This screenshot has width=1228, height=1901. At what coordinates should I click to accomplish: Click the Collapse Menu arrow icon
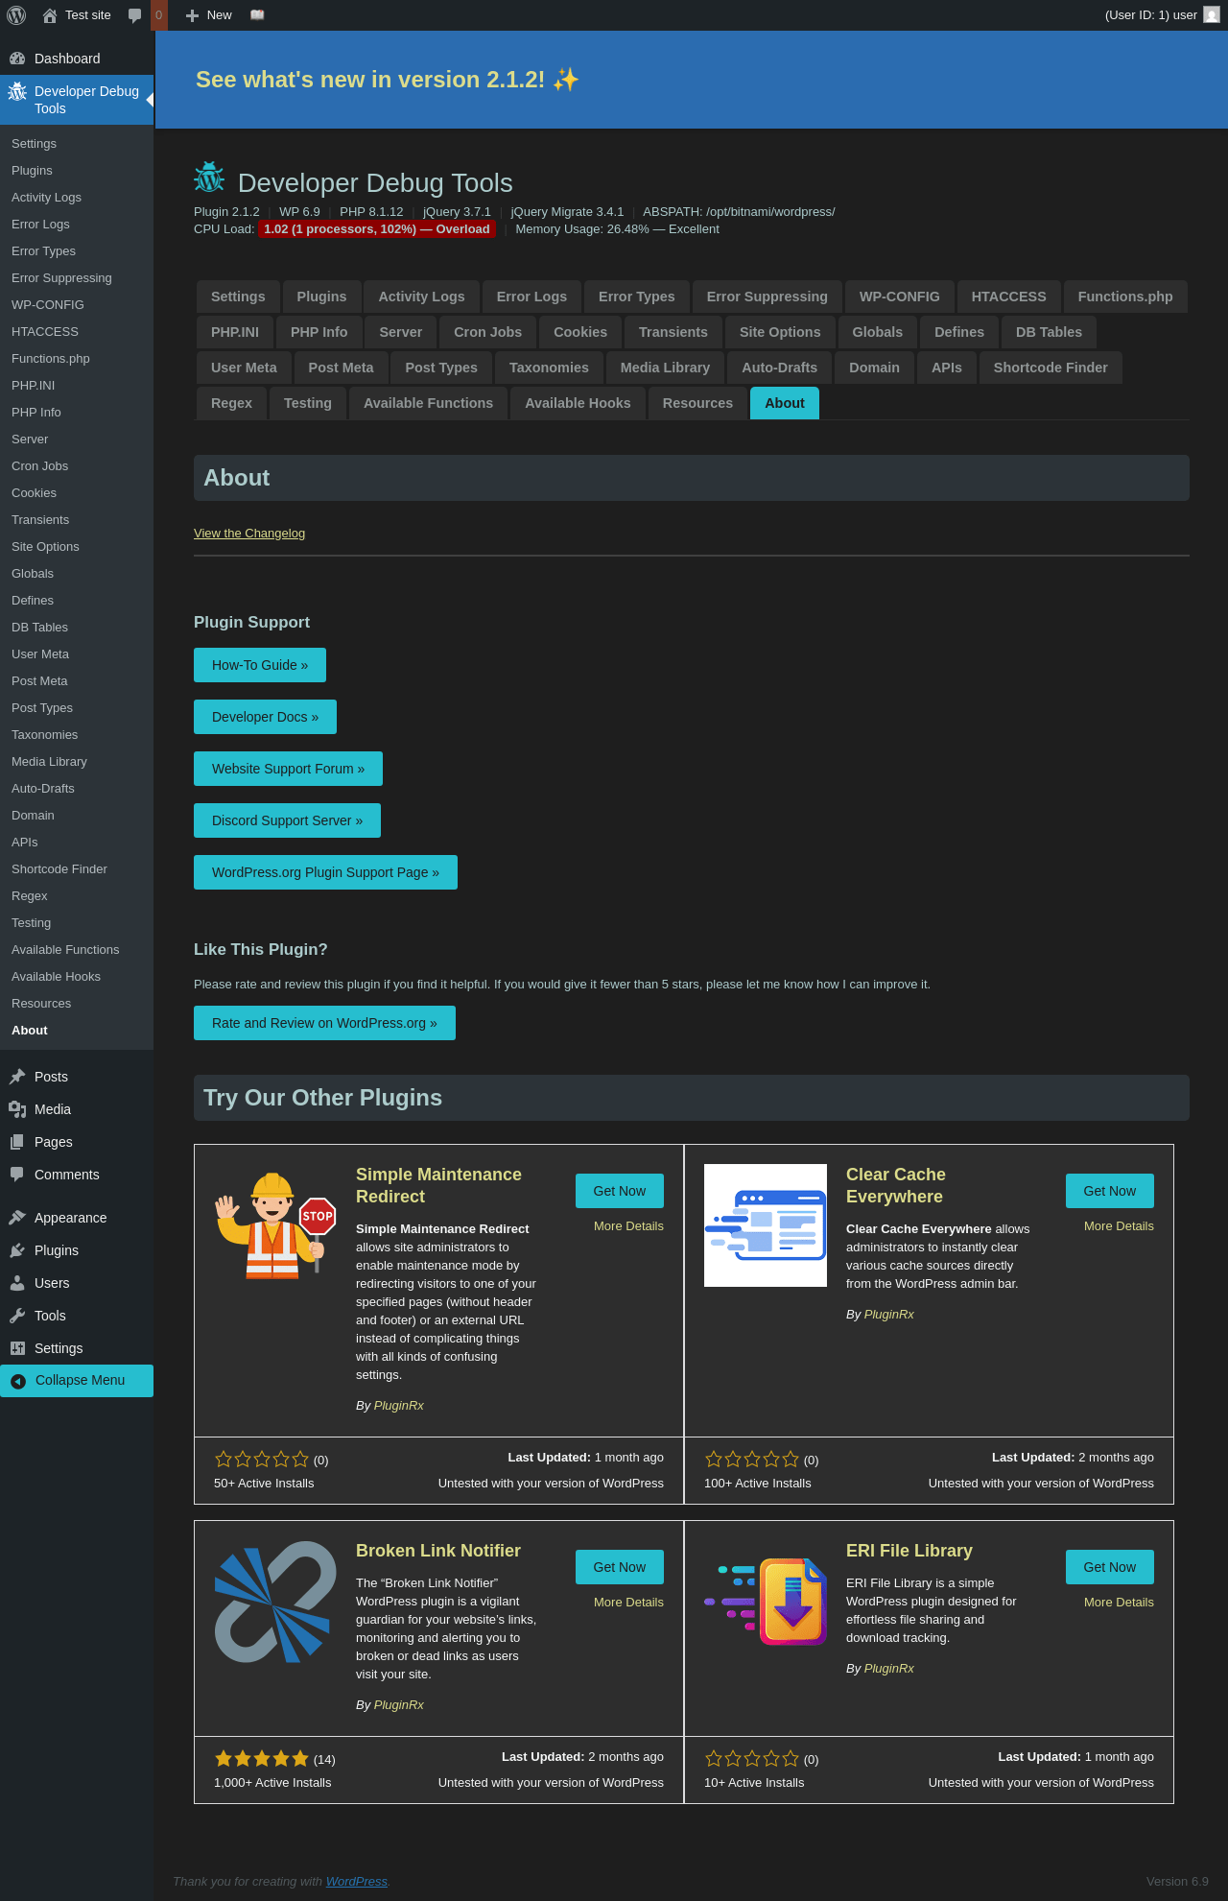[x=18, y=1381]
